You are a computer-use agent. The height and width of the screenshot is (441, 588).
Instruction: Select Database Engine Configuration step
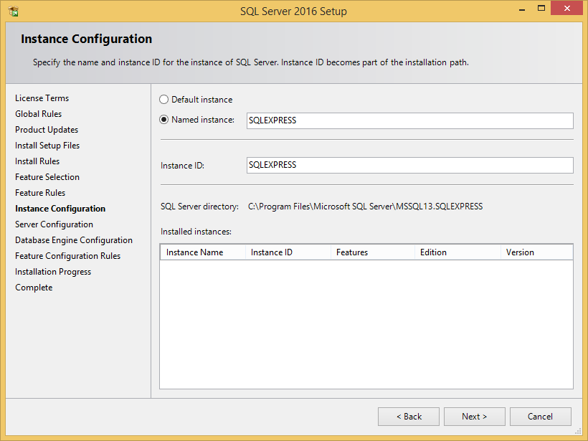point(74,240)
